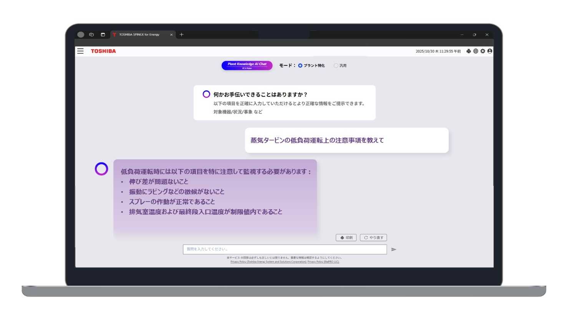Click the question input field
This screenshot has height=316, width=565.
coord(284,249)
